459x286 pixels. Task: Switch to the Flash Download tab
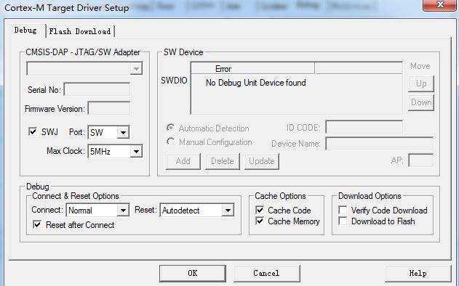80,31
